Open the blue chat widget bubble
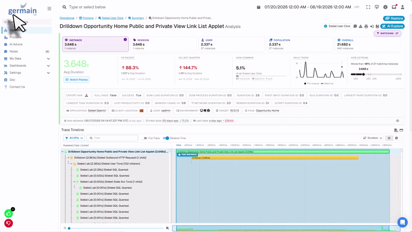412x232 pixels. click(402, 222)
